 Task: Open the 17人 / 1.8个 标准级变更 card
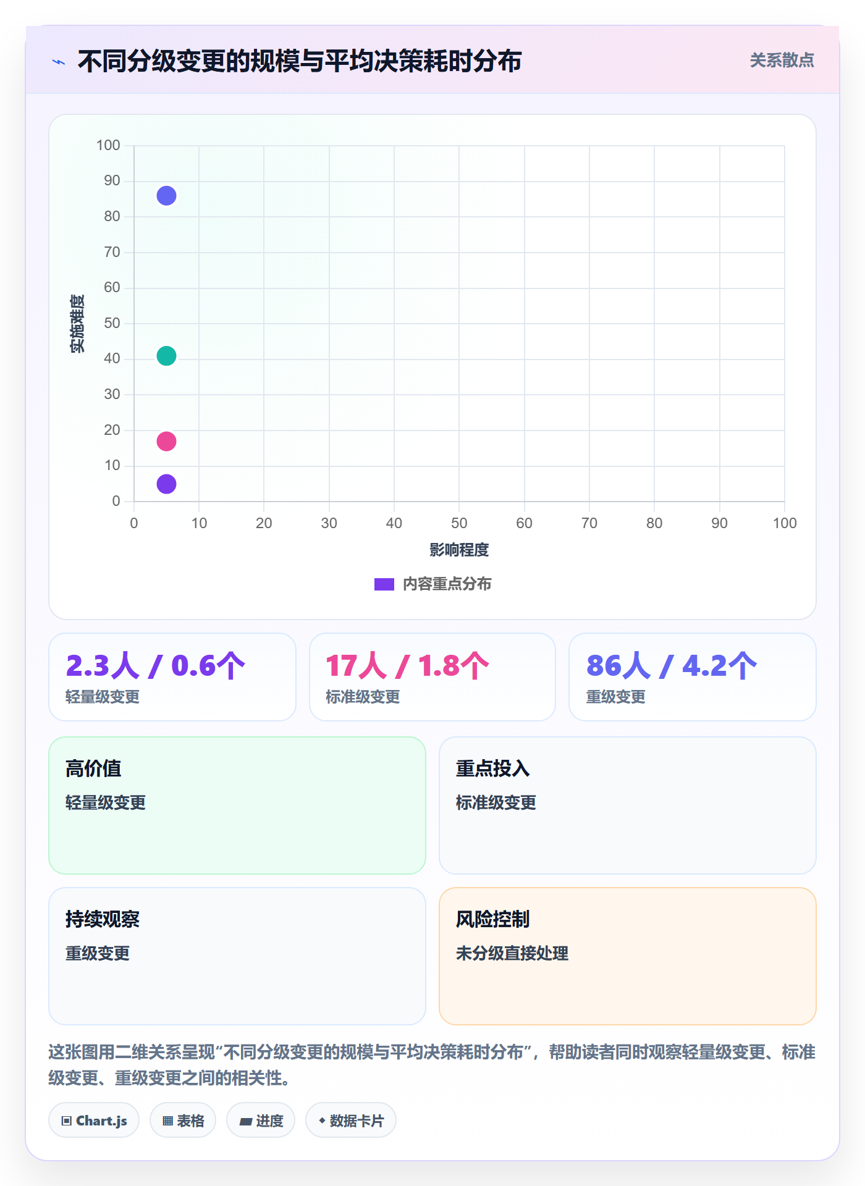point(432,677)
